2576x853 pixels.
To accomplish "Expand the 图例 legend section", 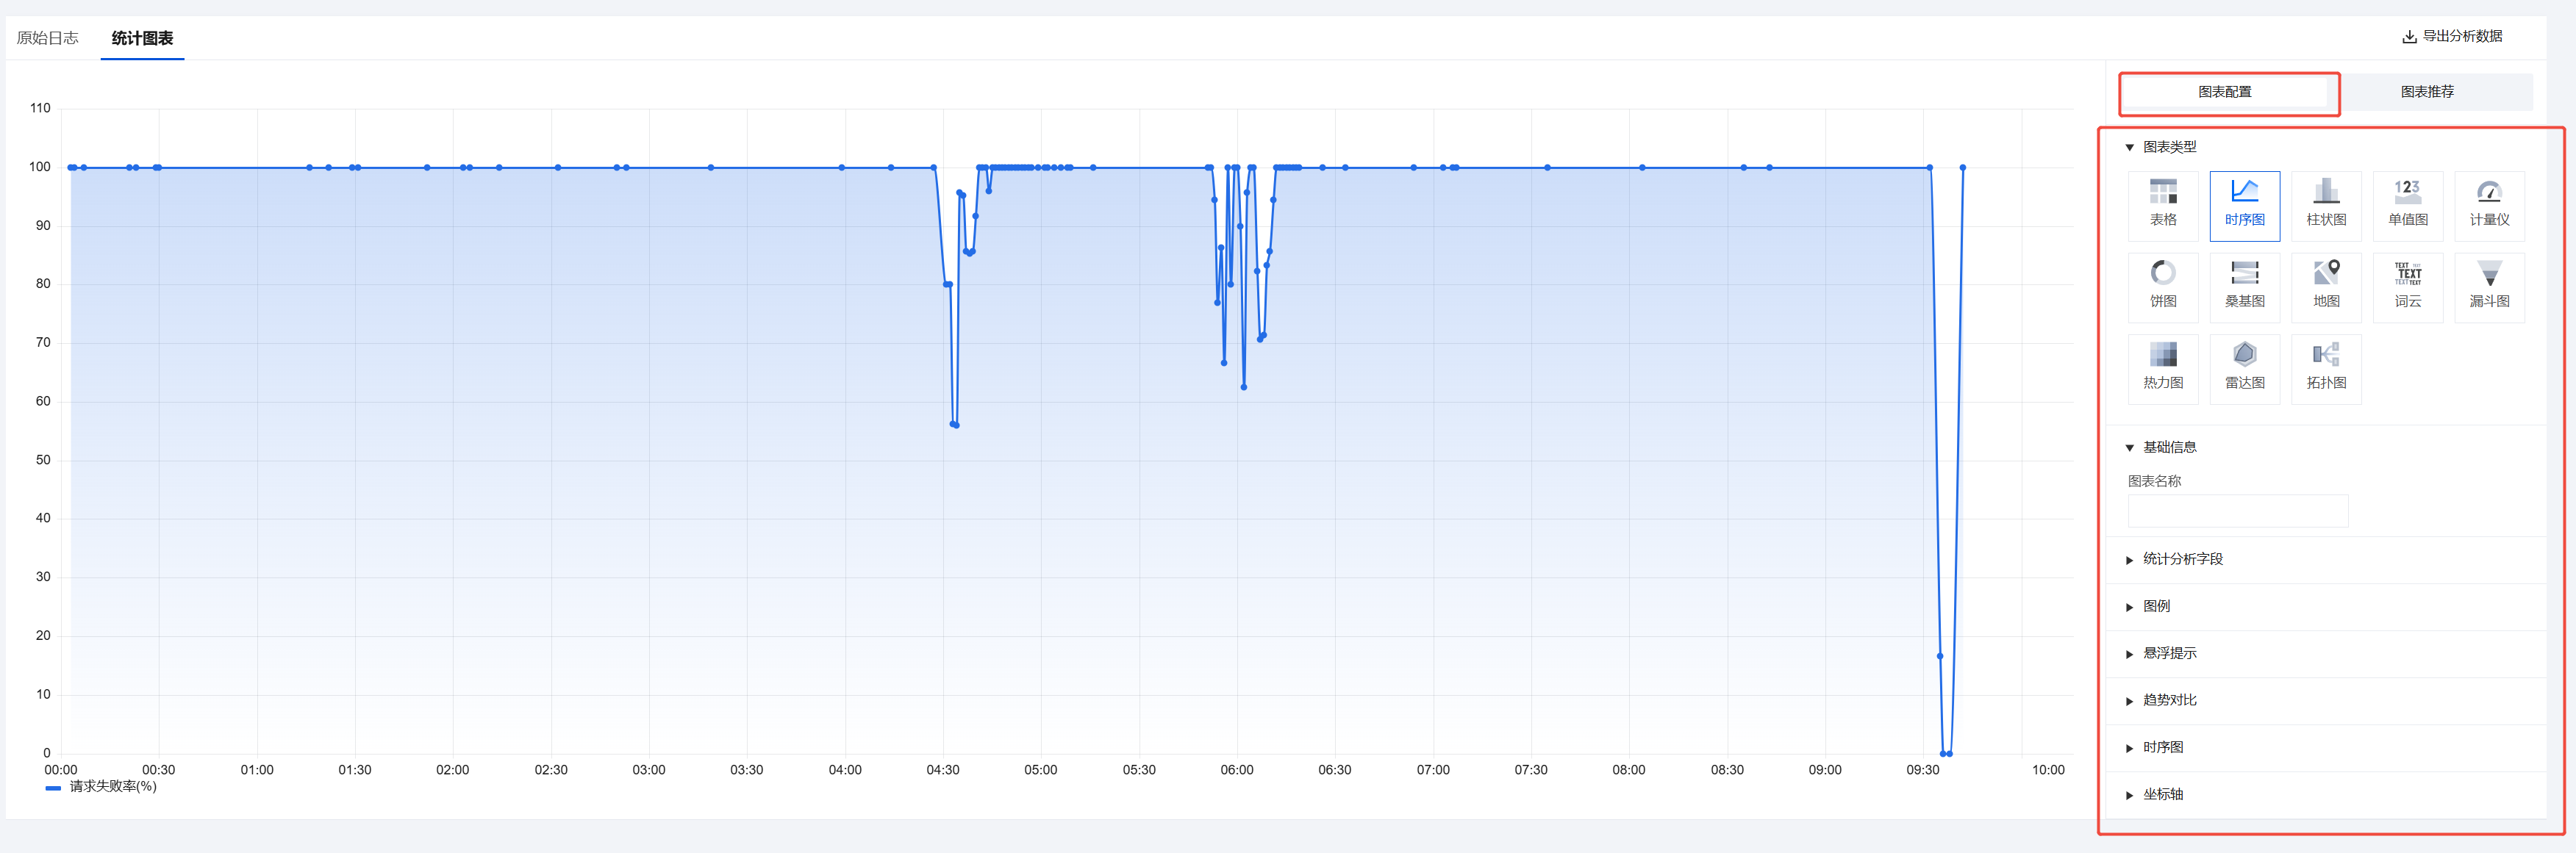I will (x=2156, y=606).
